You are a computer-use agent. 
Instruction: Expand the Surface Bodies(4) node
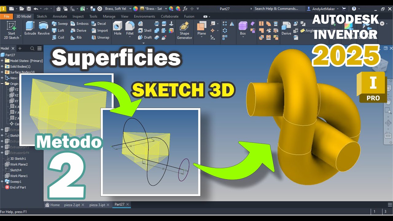tap(2, 72)
